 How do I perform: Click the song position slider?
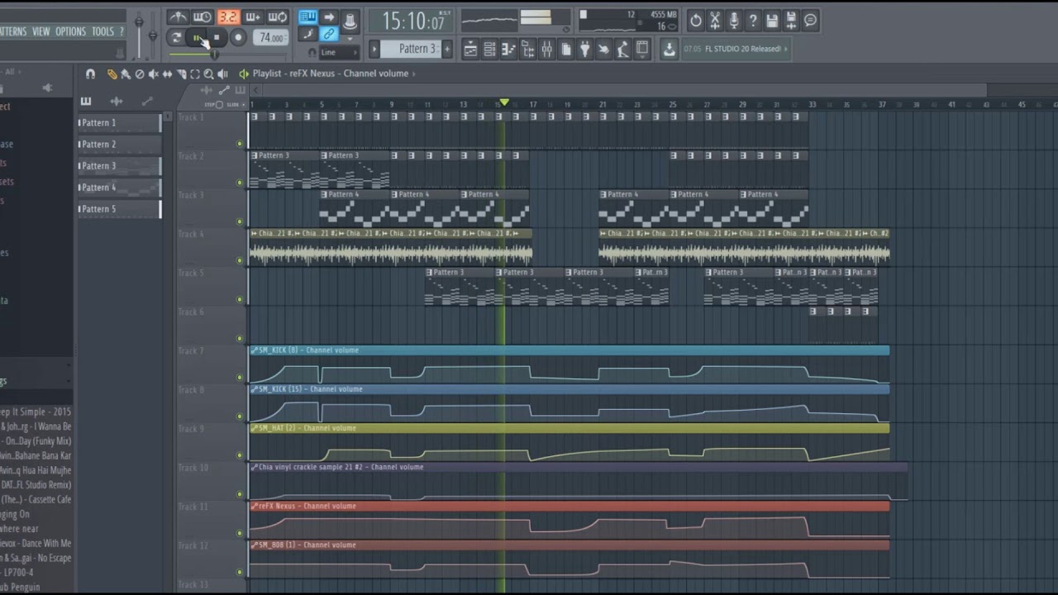pyautogui.click(x=227, y=55)
